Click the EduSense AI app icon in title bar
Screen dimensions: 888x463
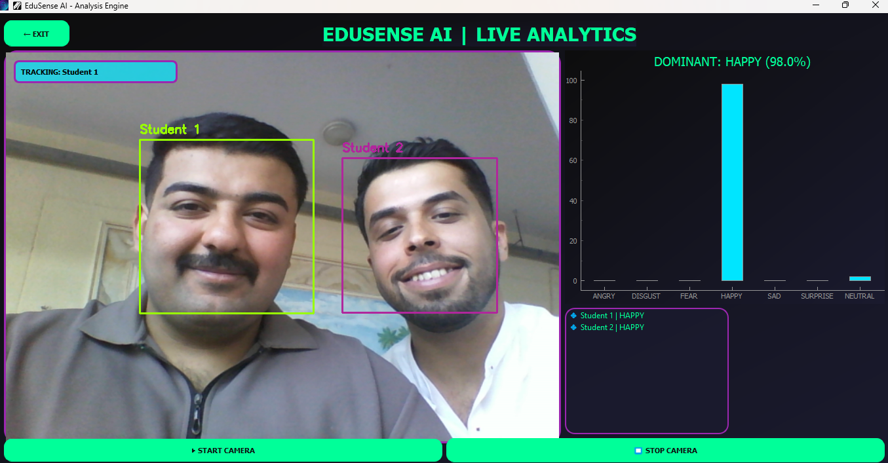coord(18,6)
